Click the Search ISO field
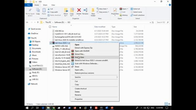This screenshot has width=196, height=110. [x=163, y=22]
